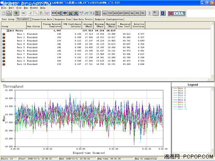Click the Relative Precision column header
Image resolution: width=215 pixels, height=161 pixels.
(x=138, y=25)
